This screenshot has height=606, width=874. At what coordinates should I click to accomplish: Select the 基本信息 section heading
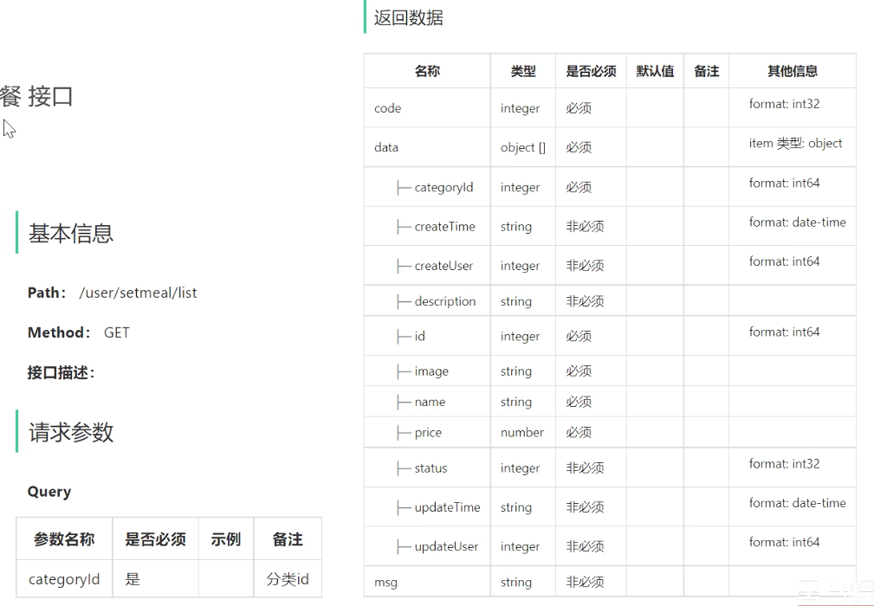pyautogui.click(x=71, y=233)
